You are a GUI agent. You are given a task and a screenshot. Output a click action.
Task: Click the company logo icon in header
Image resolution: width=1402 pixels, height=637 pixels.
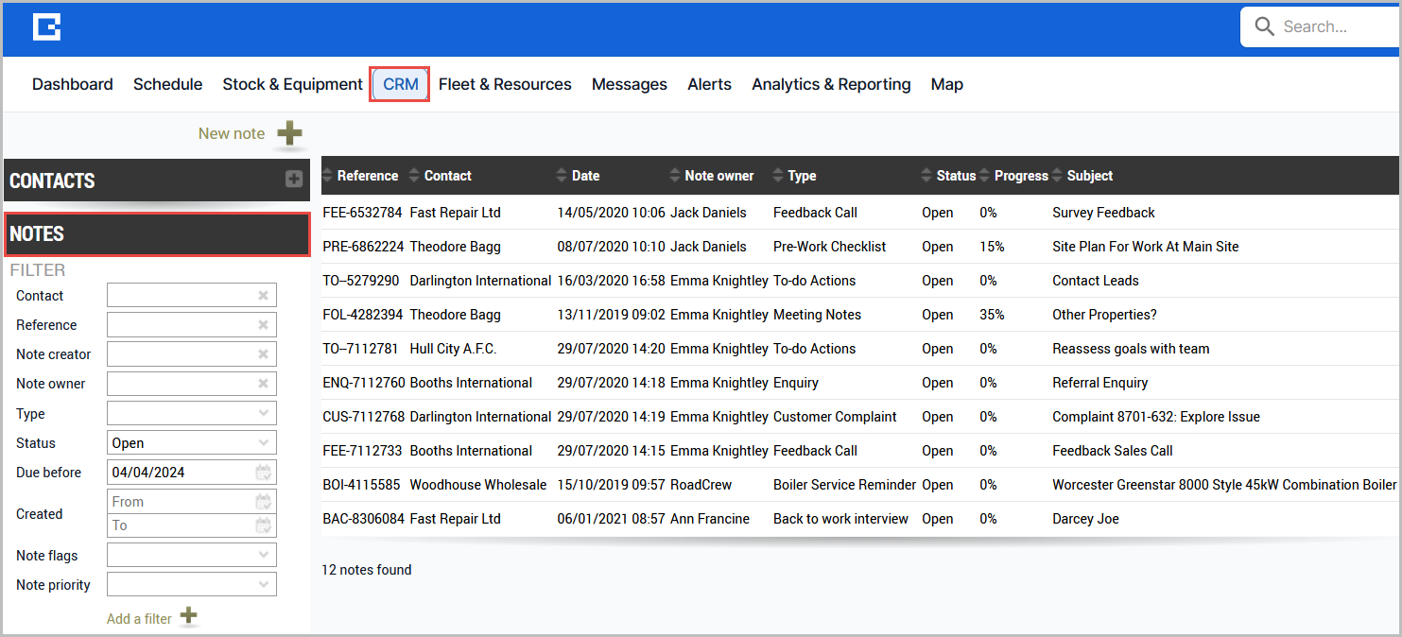pos(46,27)
